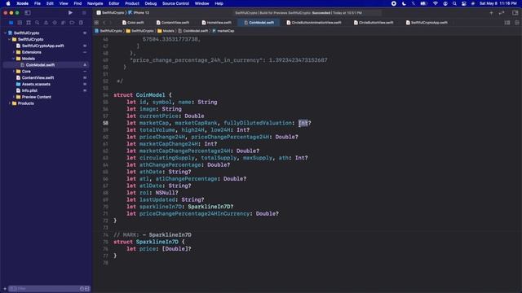Open the Wi-Fi status menu
Image resolution: width=522 pixels, height=293 pixels.
(x=435, y=3)
